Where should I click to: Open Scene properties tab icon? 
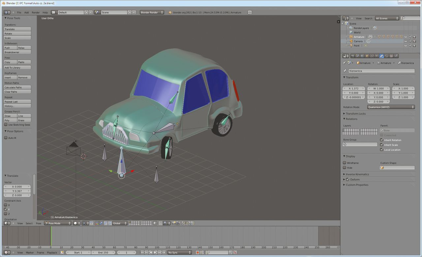click(x=357, y=56)
